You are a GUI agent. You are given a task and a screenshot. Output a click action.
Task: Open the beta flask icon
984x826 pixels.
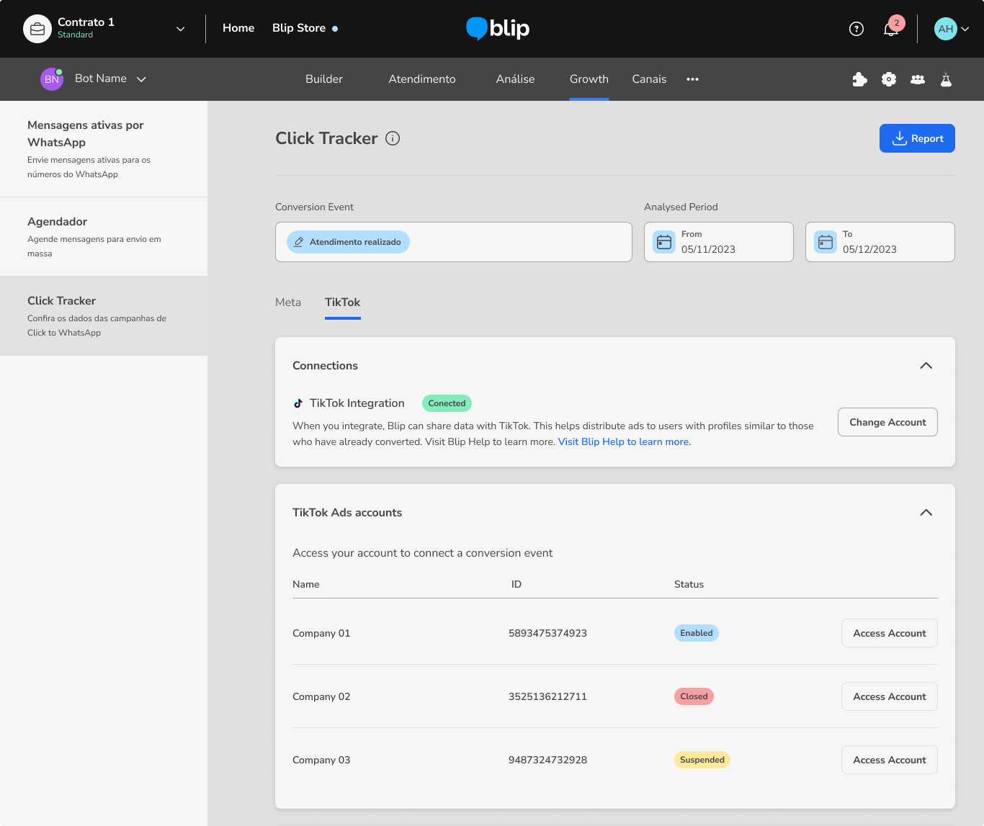[946, 79]
